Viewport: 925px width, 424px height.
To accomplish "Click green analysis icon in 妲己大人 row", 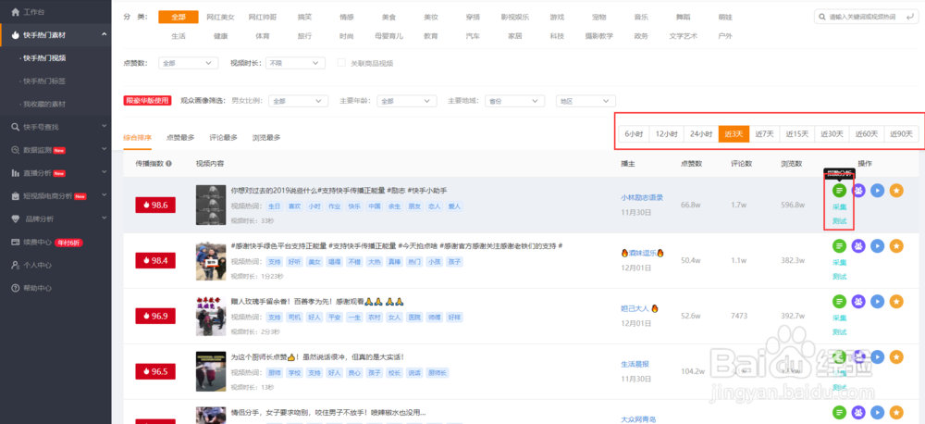I will 839,301.
